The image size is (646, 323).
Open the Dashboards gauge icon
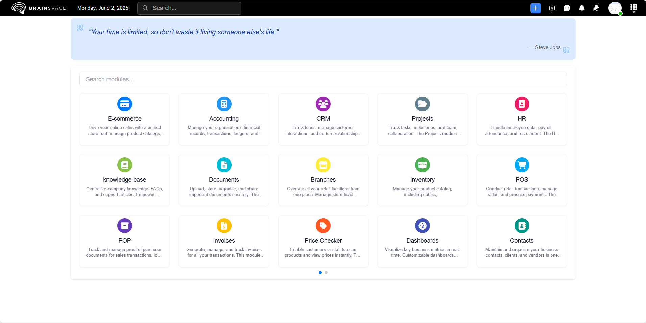point(423,226)
